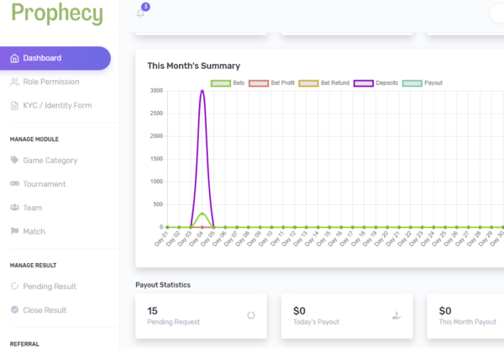
Task: Click the Close Result checkmark icon
Action: [x=14, y=309]
